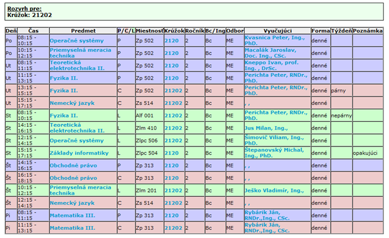Open lecturer Kneppo Ivan link
Image resolution: width=389 pixels, height=238 pixels.
pyautogui.click(x=271, y=65)
